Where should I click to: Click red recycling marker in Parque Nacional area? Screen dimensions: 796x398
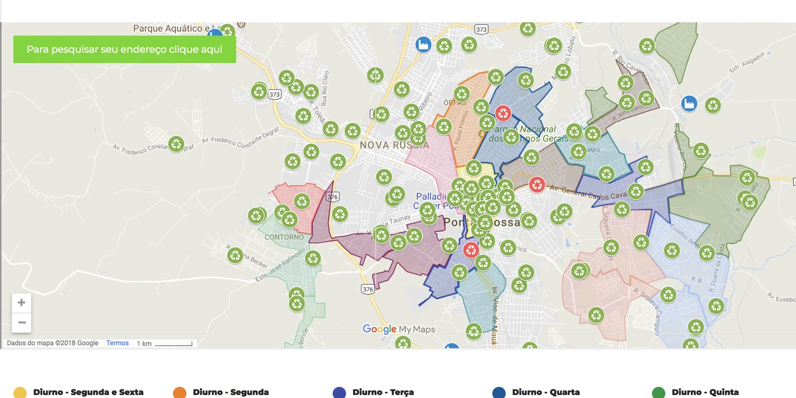(x=503, y=113)
